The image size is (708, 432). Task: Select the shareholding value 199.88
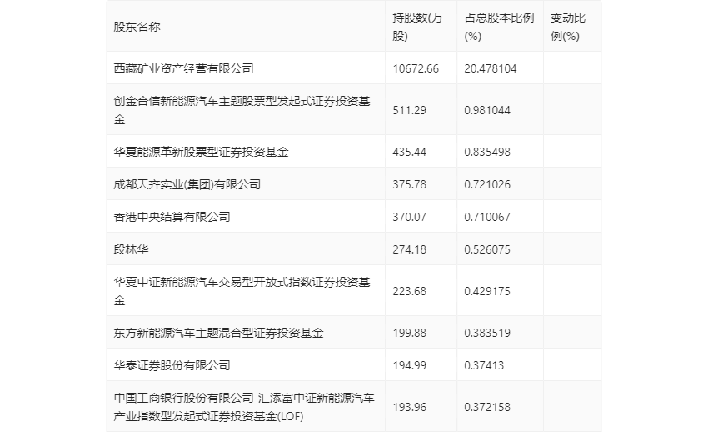click(x=409, y=333)
